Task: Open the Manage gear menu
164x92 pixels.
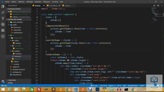Action: (x=3, y=81)
